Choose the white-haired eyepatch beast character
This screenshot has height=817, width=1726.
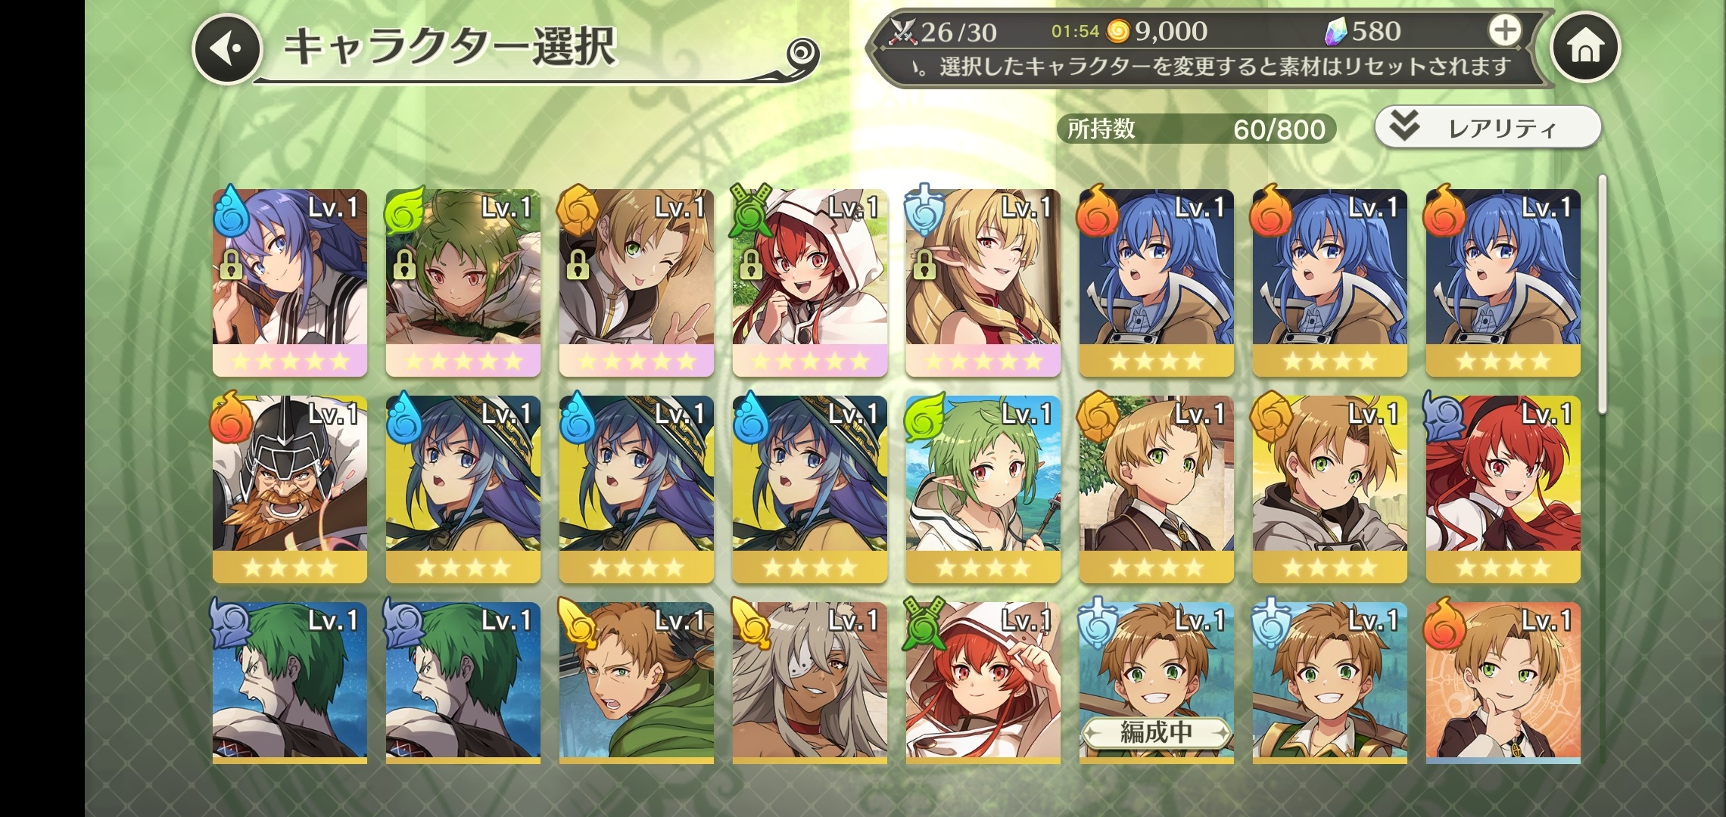pos(809,683)
